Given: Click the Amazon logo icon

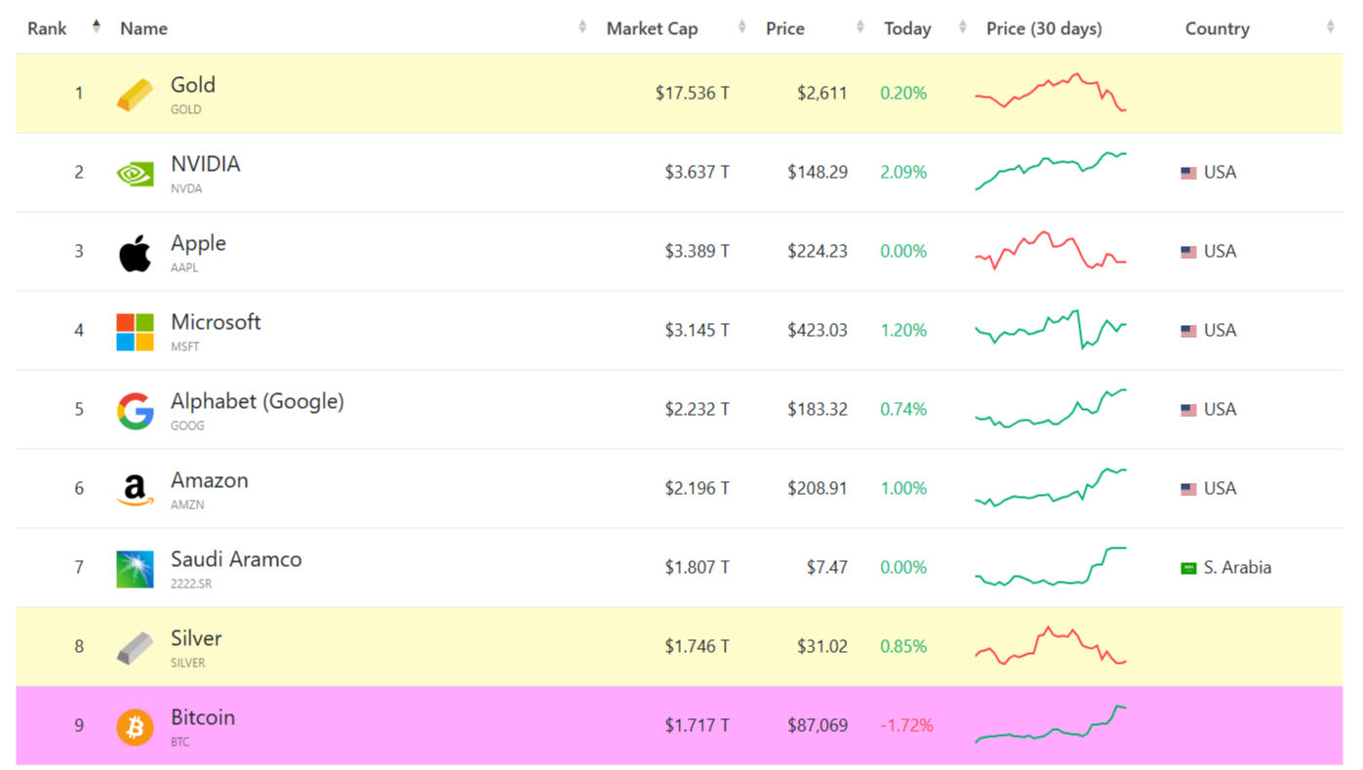Looking at the screenshot, I should [135, 490].
